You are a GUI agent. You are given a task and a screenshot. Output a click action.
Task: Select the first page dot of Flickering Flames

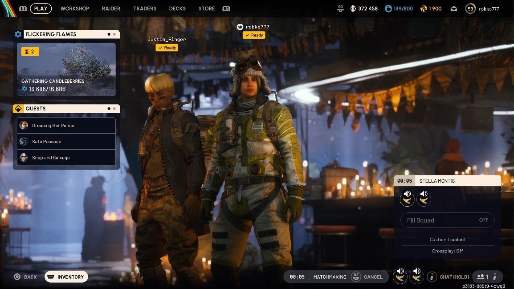(109, 35)
